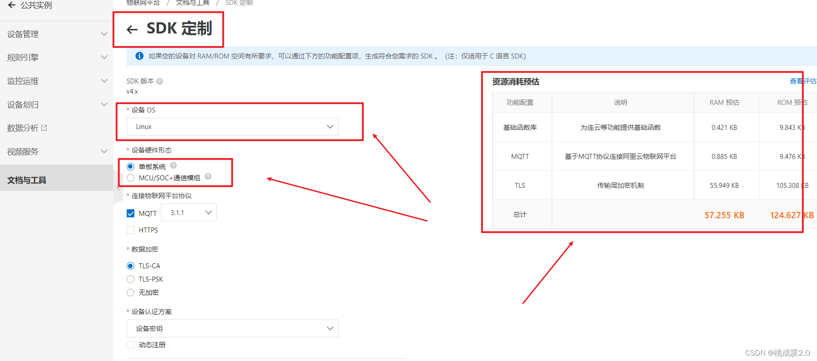Expand the 视频服务 sidebar menu
817x361 pixels.
coord(57,151)
